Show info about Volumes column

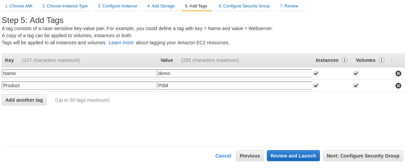[x=382, y=60]
